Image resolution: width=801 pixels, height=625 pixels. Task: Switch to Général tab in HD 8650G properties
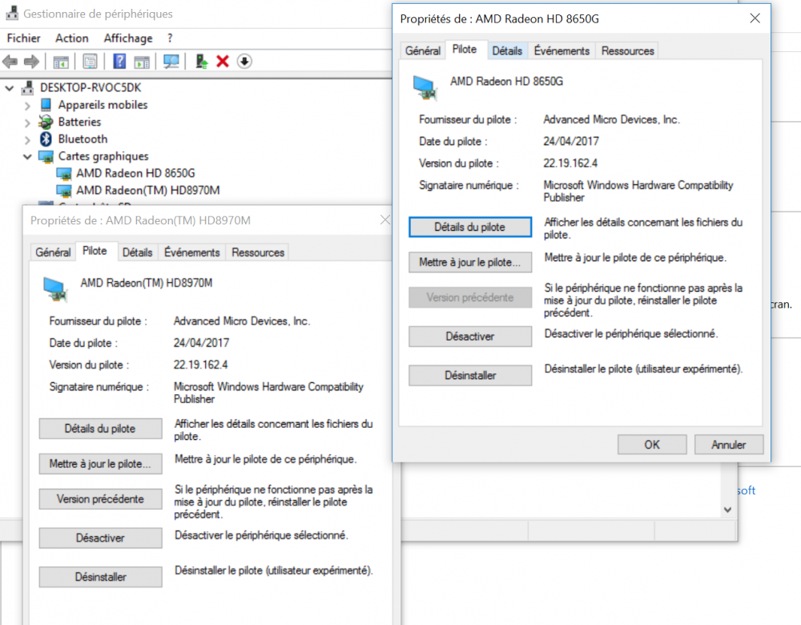tap(423, 50)
